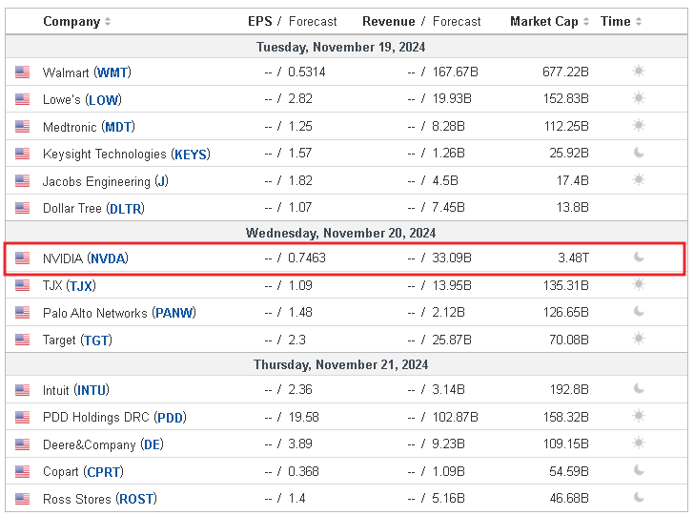Viewport: 694px width, 516px height.
Task: Open the LOW ticker link
Action: (103, 99)
